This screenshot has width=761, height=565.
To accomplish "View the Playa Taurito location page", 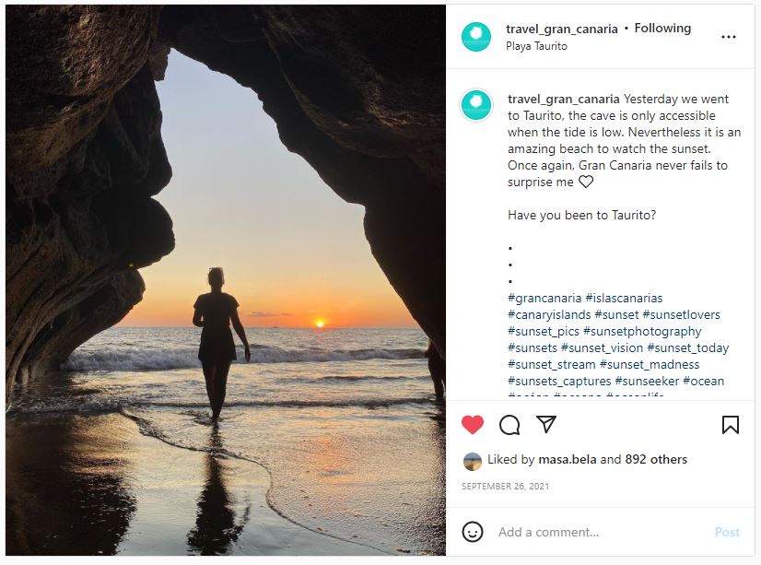I will point(537,45).
